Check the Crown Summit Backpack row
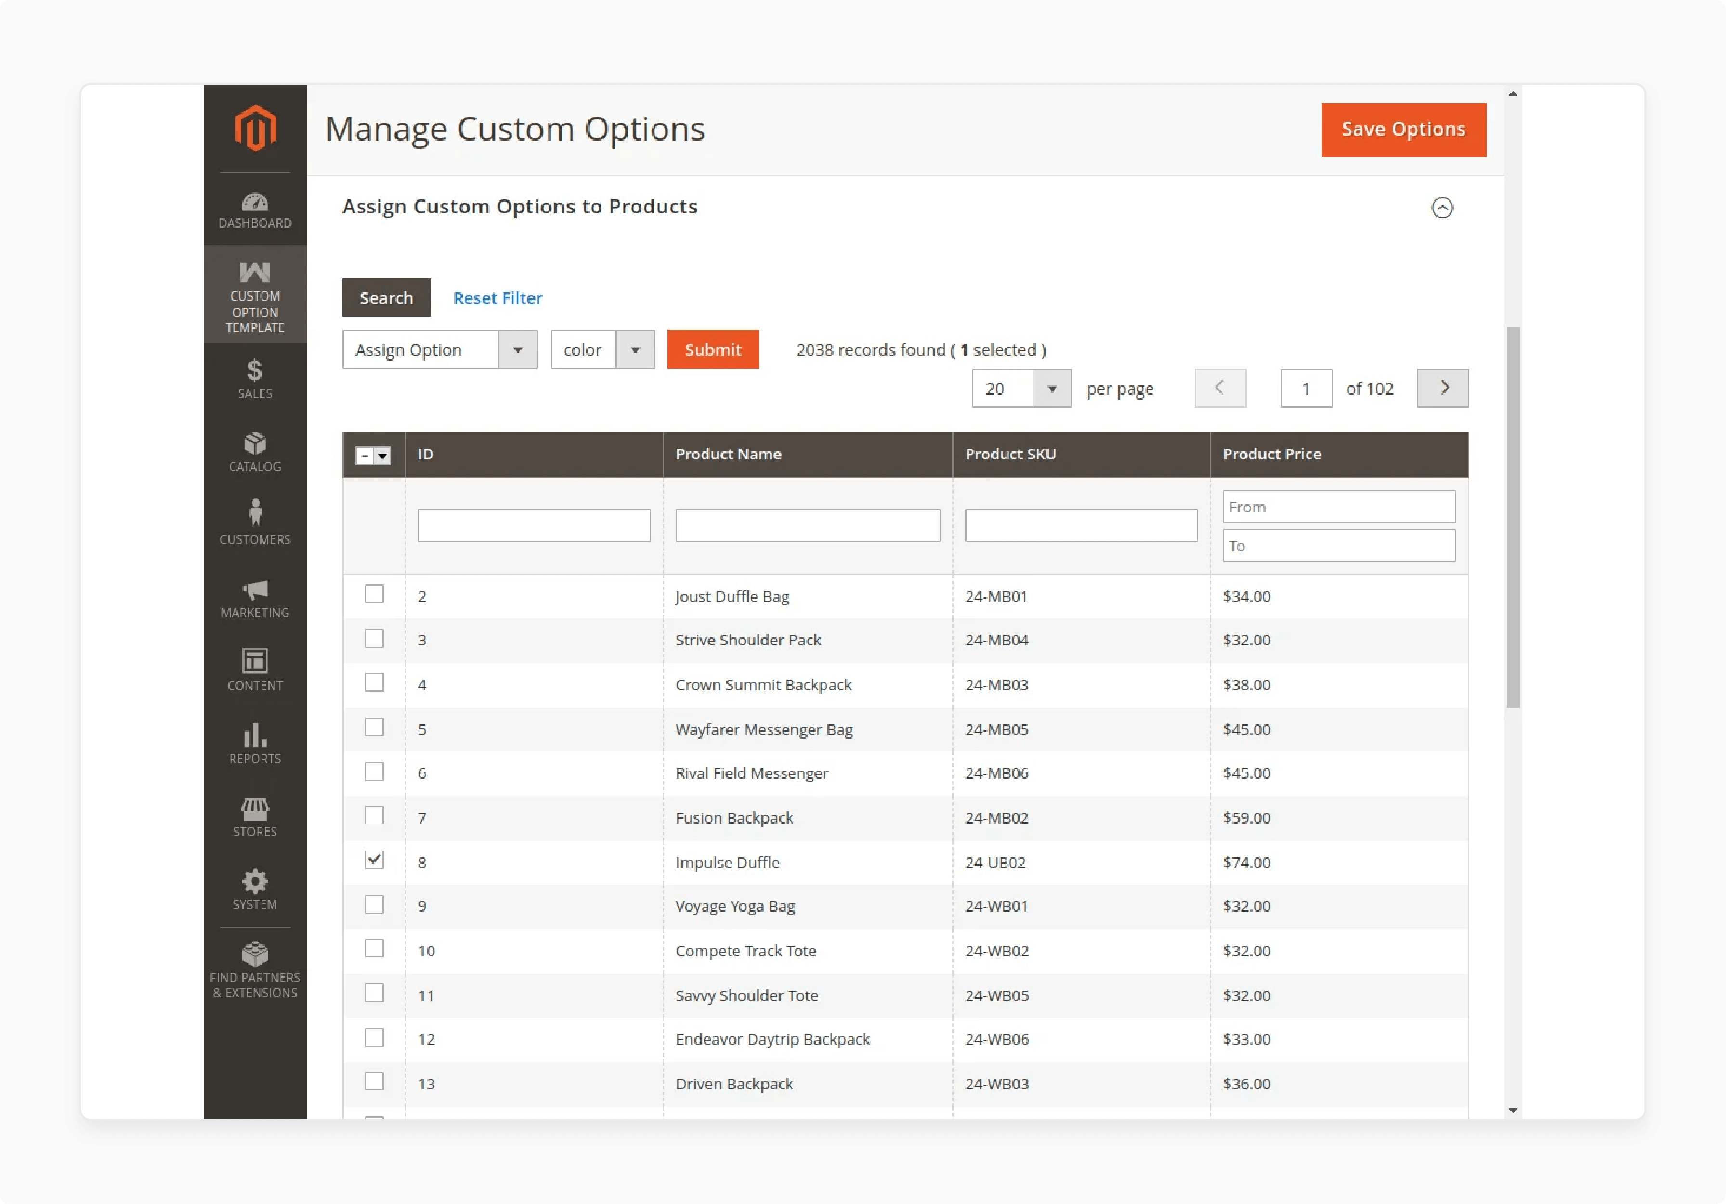1726x1204 pixels. pyautogui.click(x=374, y=682)
